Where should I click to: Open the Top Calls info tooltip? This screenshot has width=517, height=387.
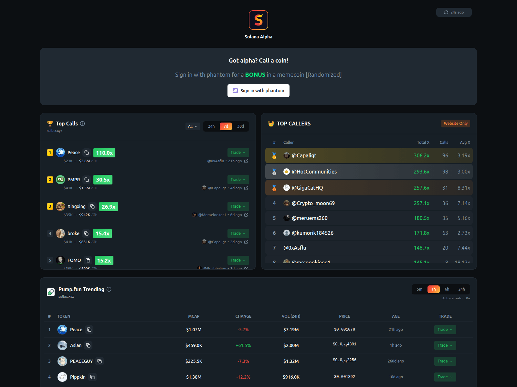point(82,124)
